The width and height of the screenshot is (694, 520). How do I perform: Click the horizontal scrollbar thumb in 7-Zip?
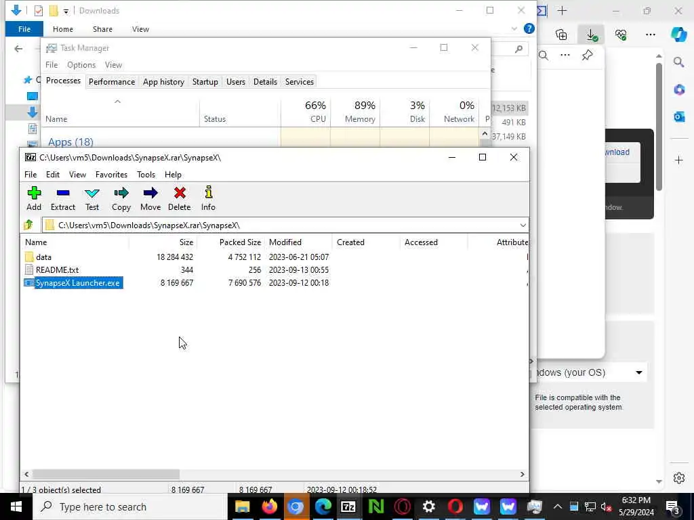click(106, 474)
